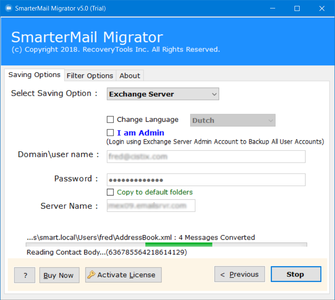Stop the migration with Stop button
335x300 pixels.
296,274
